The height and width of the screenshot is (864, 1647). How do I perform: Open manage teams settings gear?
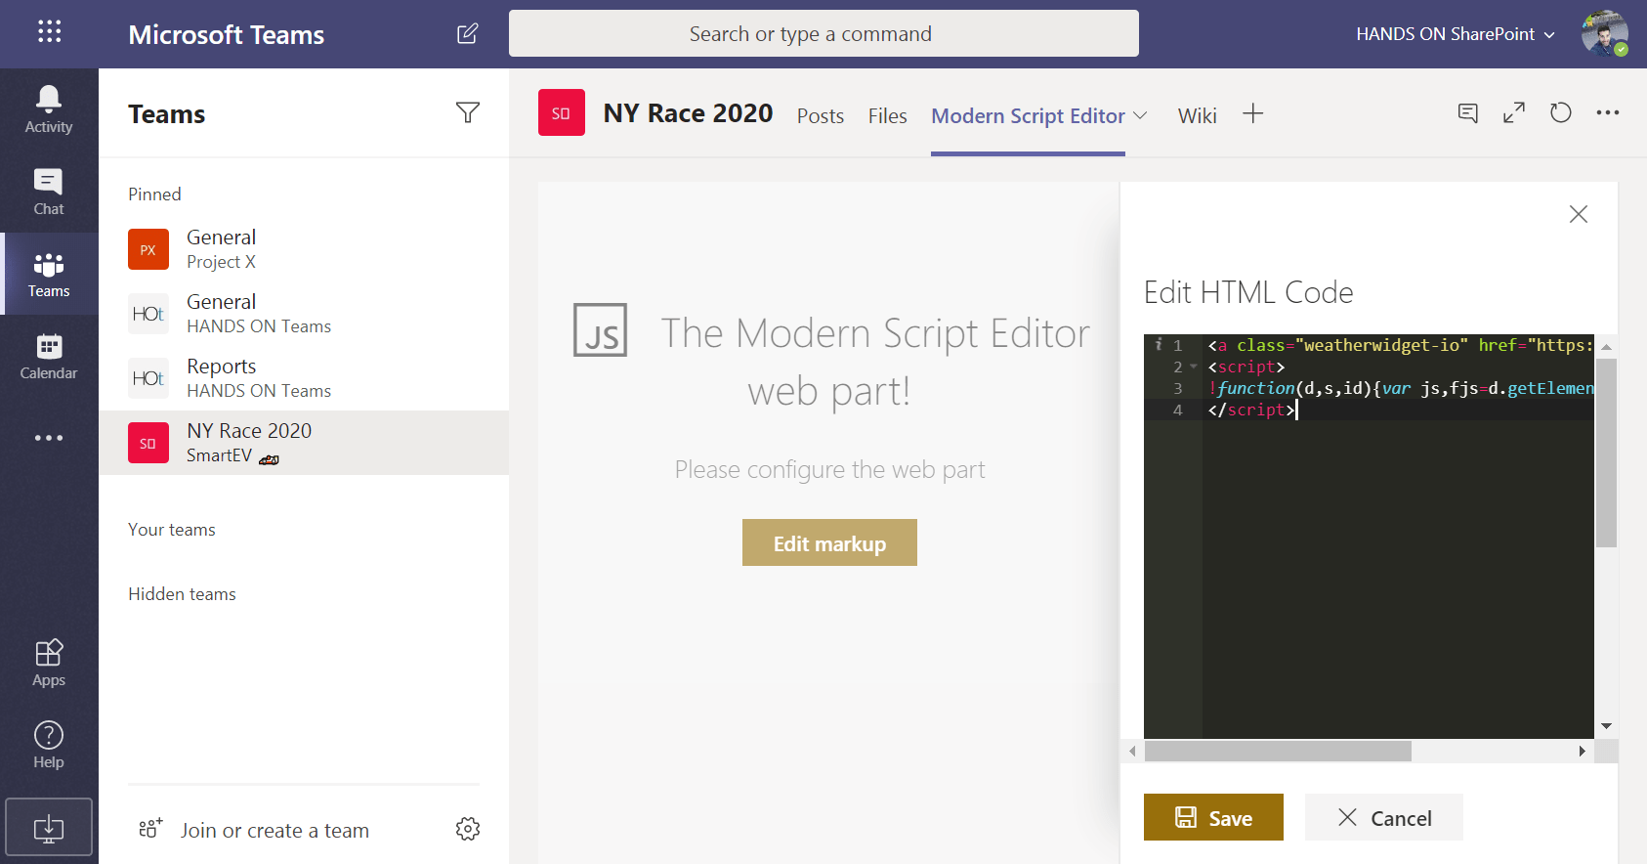click(x=468, y=830)
